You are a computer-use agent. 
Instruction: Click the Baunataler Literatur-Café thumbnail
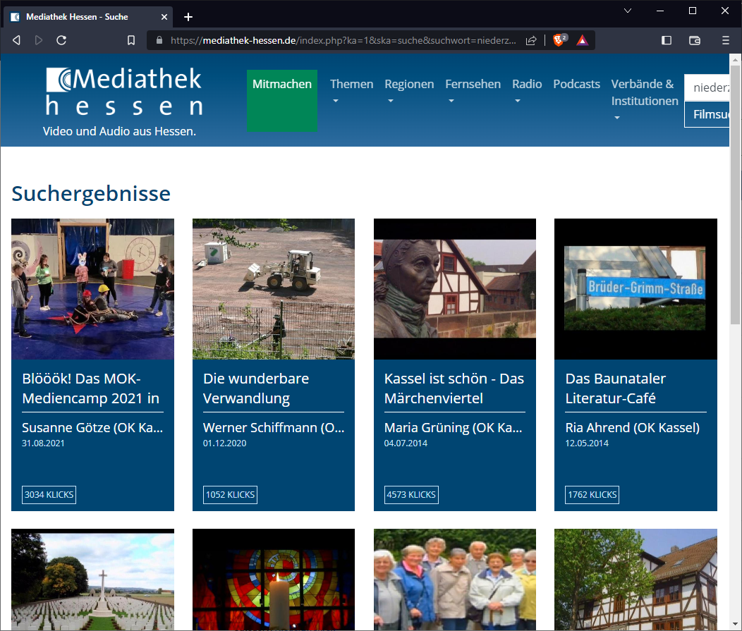pyautogui.click(x=635, y=289)
